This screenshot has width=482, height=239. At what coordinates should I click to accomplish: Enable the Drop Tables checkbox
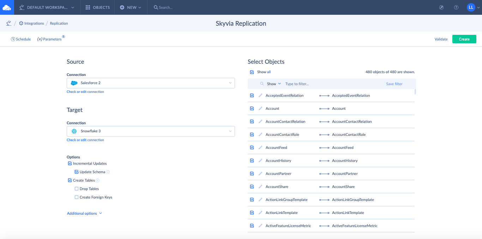click(77, 189)
